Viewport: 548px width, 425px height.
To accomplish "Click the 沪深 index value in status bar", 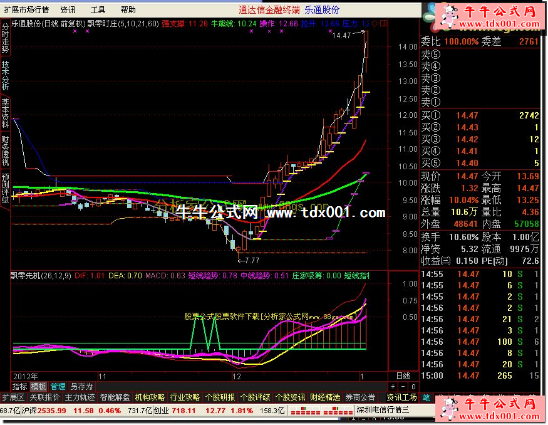I will (51, 411).
